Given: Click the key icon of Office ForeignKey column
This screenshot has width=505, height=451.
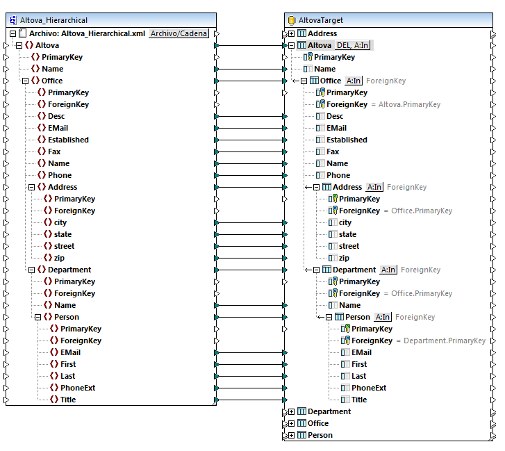Looking at the screenshot, I should pyautogui.click(x=320, y=104).
